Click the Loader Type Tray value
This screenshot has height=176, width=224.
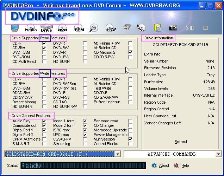[211, 75]
